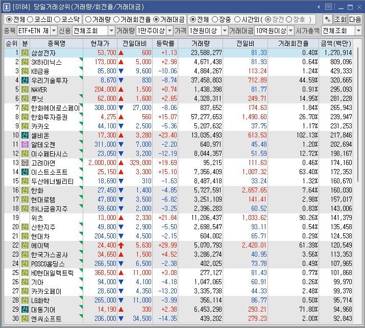This screenshot has height=328, width=365.
Task: Select the 한화투자증권 stock name
Action: tap(50, 117)
